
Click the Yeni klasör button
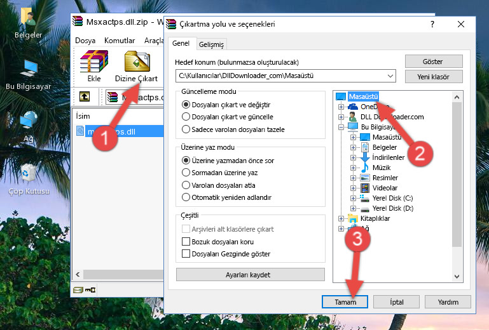(434, 77)
